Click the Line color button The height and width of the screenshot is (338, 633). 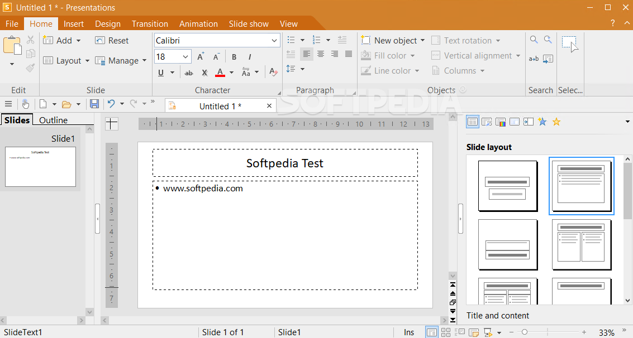(x=390, y=70)
